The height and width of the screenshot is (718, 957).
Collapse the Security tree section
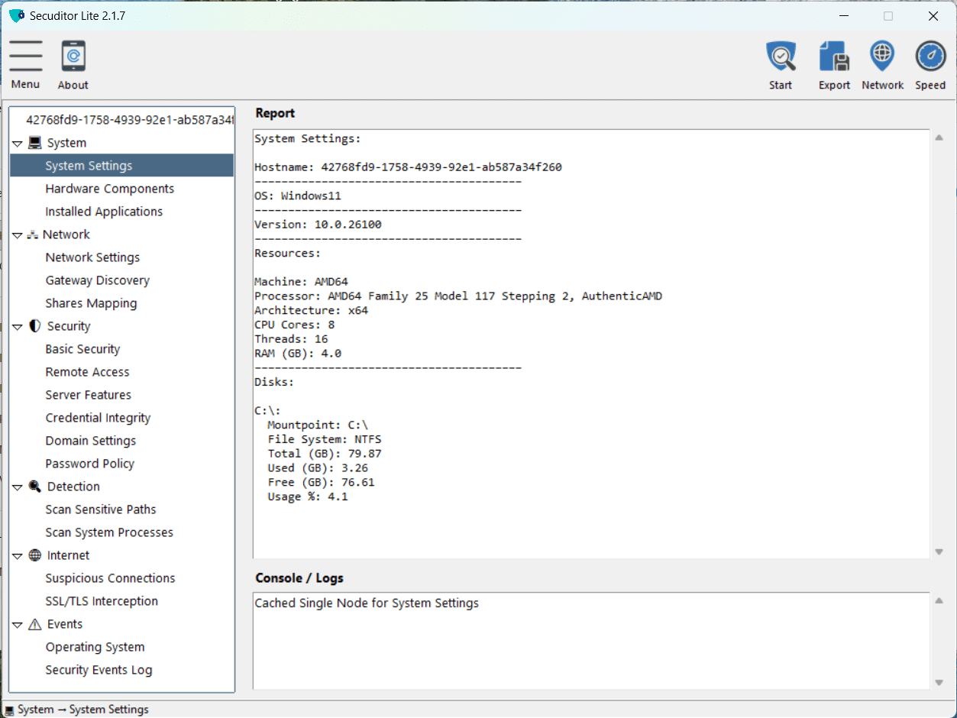click(18, 327)
